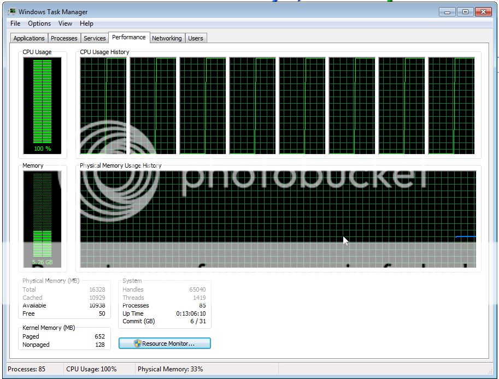This screenshot has height=379, width=499.
Task: Open the Options menu
Action: (39, 23)
